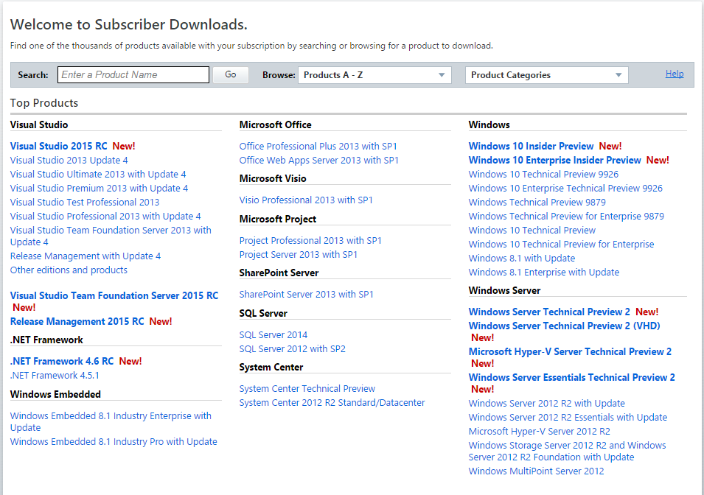Open Windows 8.1 with Update link
The image size is (704, 495).
[522, 258]
